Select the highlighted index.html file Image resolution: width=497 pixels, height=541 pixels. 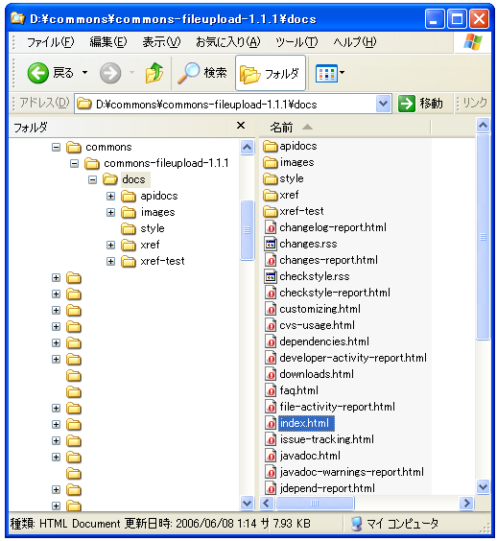(306, 423)
